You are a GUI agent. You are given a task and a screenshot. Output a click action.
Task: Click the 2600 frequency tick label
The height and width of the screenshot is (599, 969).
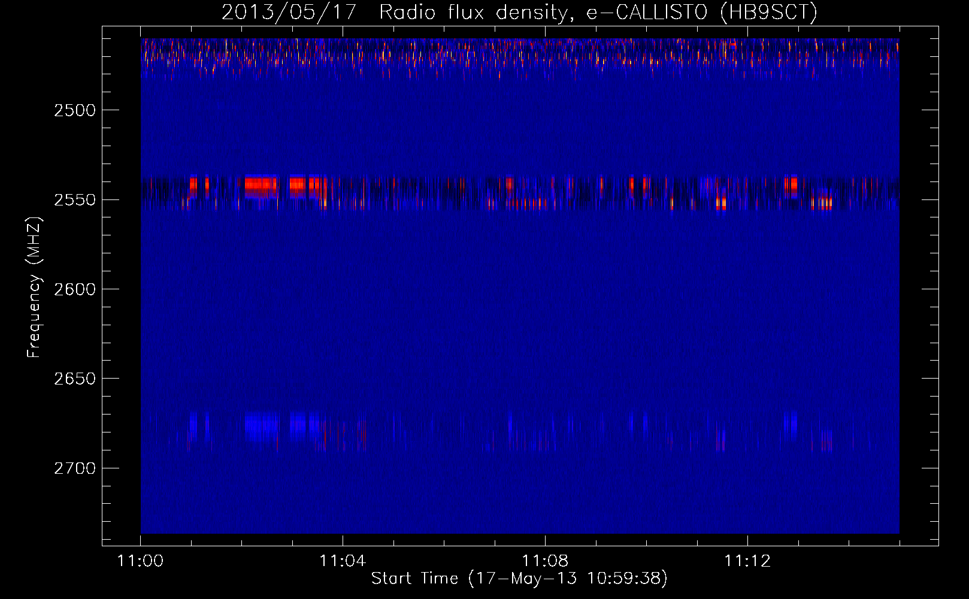[75, 289]
